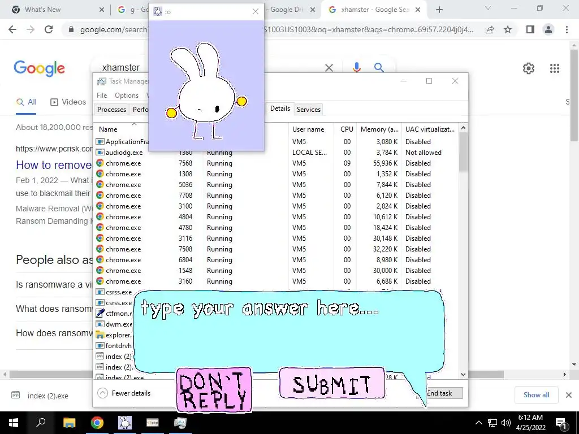Select chrome.exe with PID 3100
This screenshot has height=434, width=579.
[276, 206]
